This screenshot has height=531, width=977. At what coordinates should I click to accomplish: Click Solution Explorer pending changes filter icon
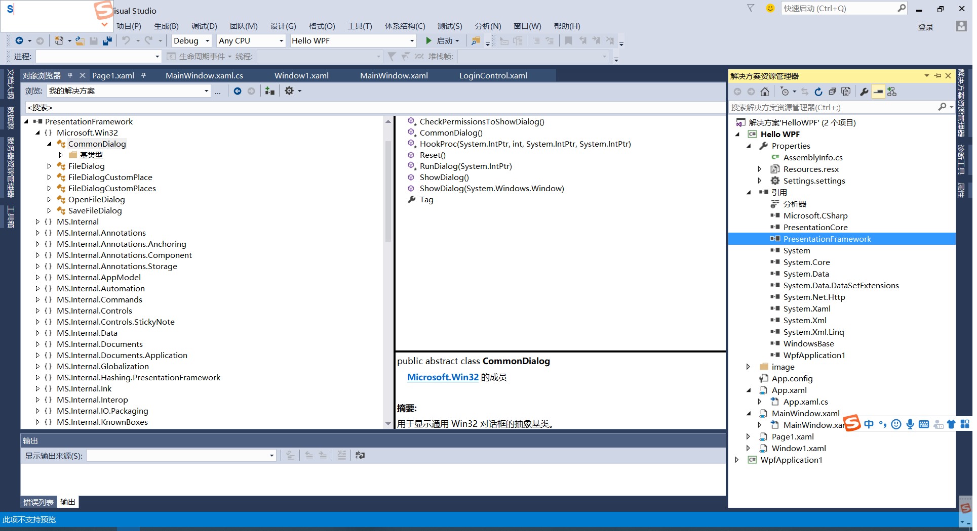click(x=785, y=92)
